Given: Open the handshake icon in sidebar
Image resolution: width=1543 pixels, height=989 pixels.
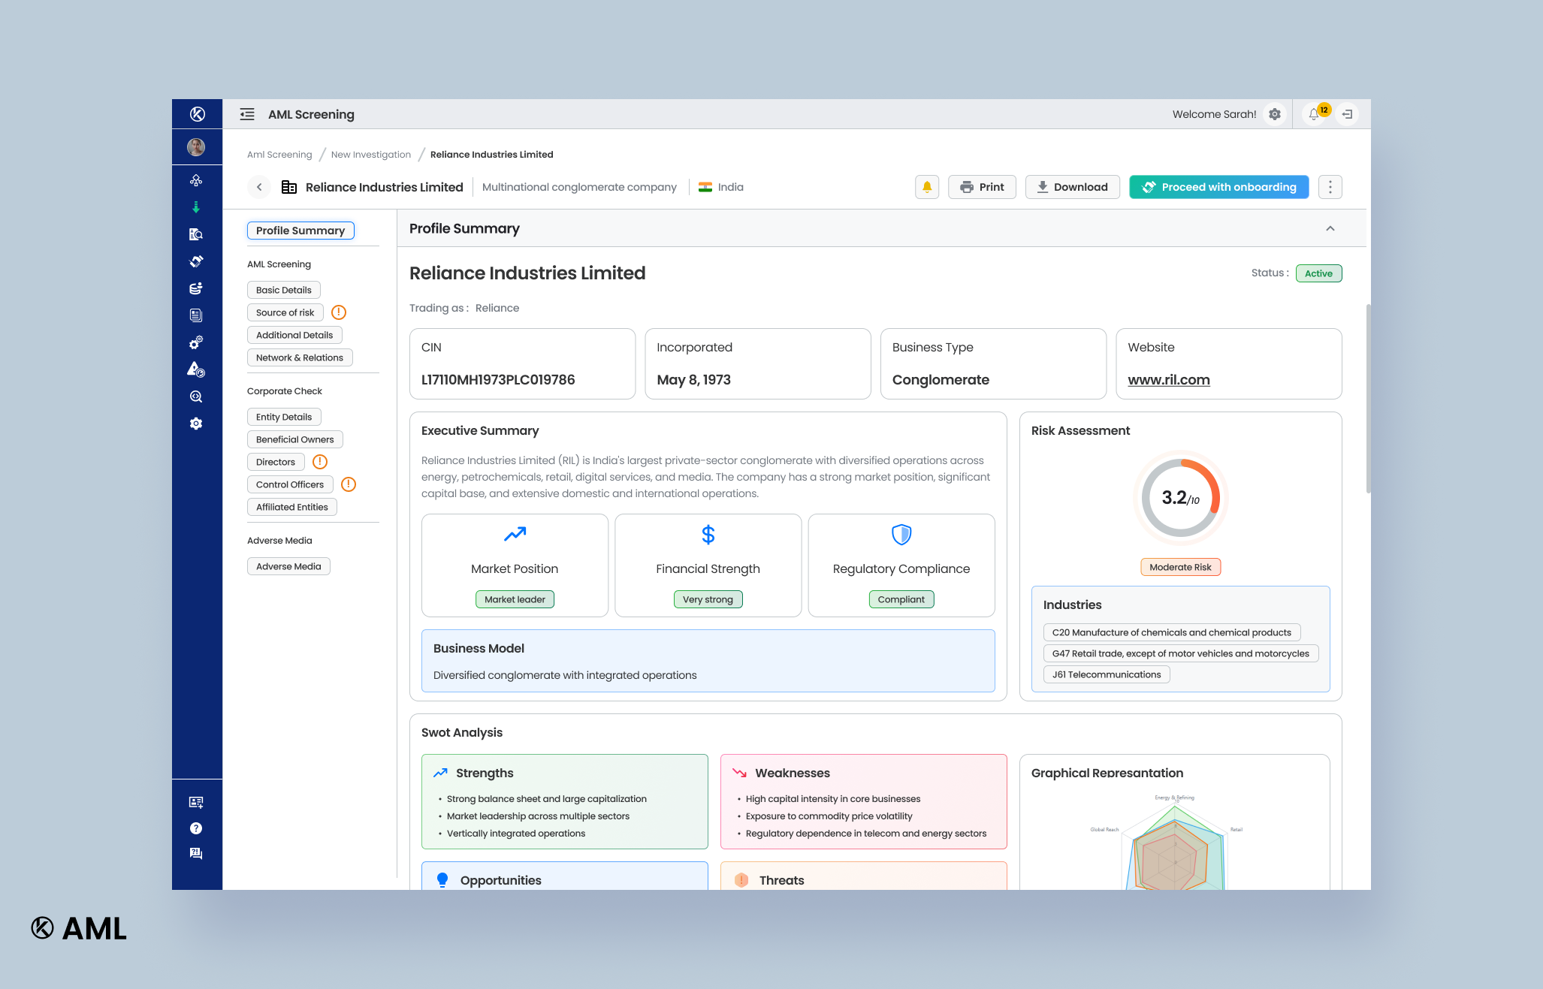Looking at the screenshot, I should [196, 261].
